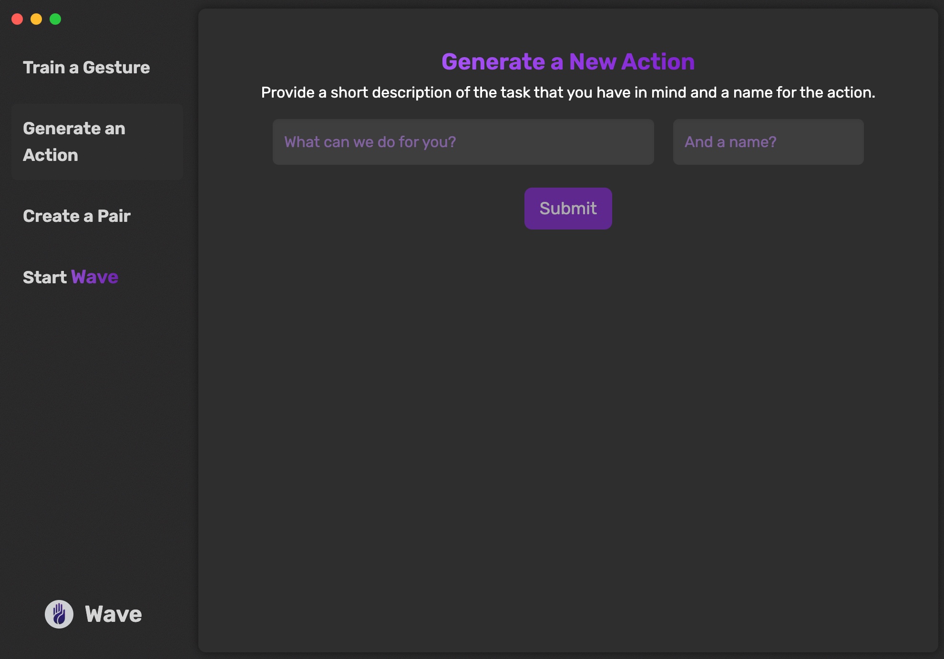The width and height of the screenshot is (944, 659).
Task: Go to Create a Pair section
Action: coord(76,216)
